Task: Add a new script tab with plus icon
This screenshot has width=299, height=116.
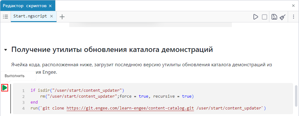Action: [x=62, y=17]
